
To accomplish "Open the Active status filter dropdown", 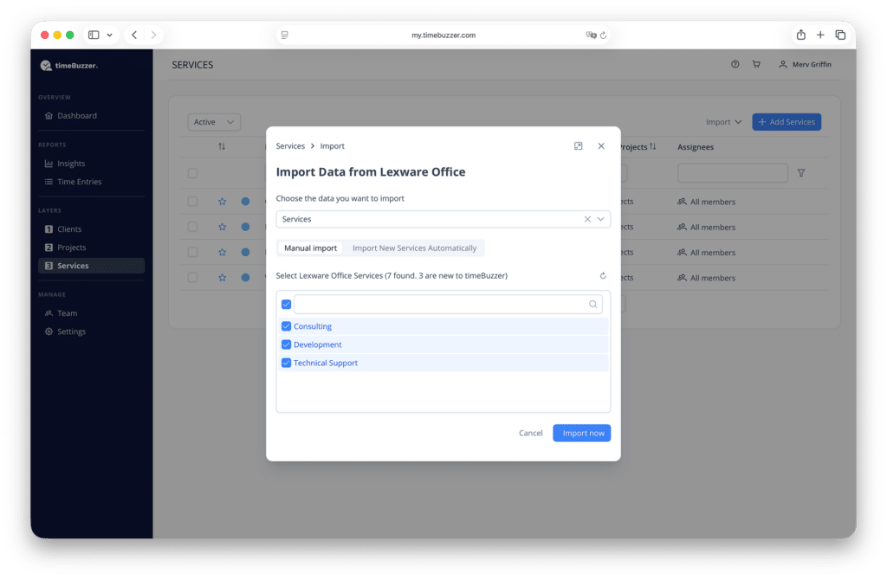I will coord(214,122).
